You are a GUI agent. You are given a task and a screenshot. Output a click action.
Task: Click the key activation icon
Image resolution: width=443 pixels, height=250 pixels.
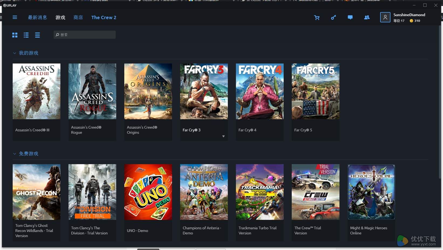pos(334,17)
